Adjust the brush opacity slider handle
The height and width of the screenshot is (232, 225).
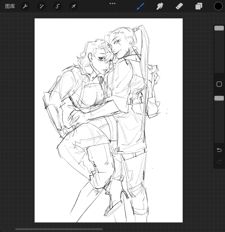(219, 98)
